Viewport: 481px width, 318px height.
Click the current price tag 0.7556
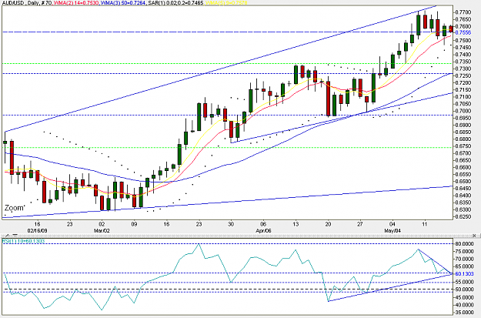pos(463,32)
